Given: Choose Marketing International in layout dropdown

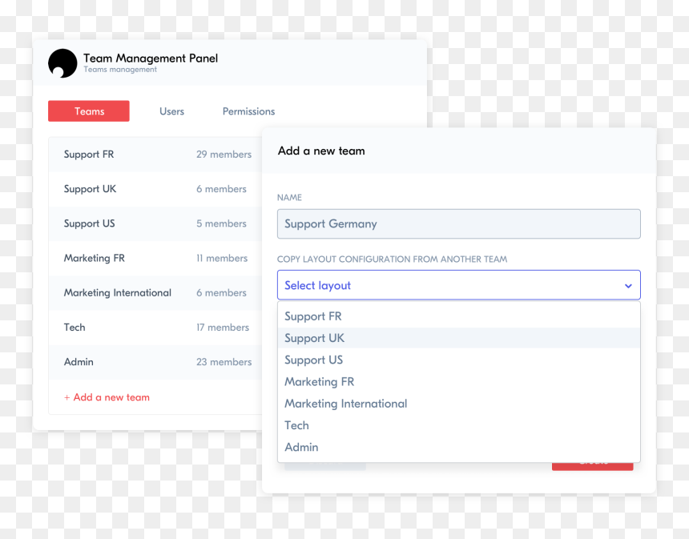Looking at the screenshot, I should 459,404.
